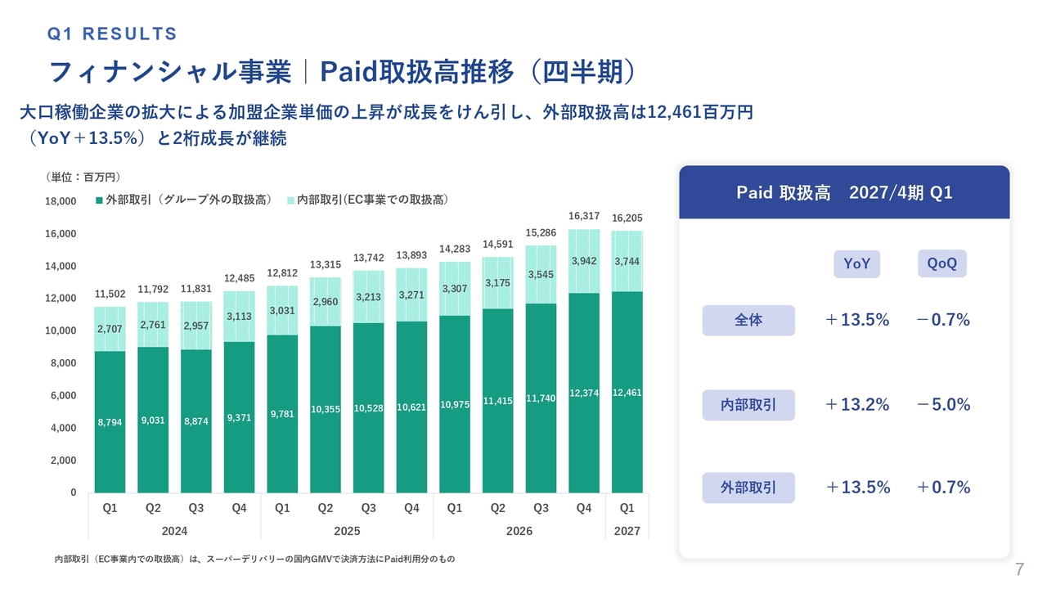Click the 2025 Q2 bar value 10,355
Screen dimensions: 1047x589
pos(326,409)
